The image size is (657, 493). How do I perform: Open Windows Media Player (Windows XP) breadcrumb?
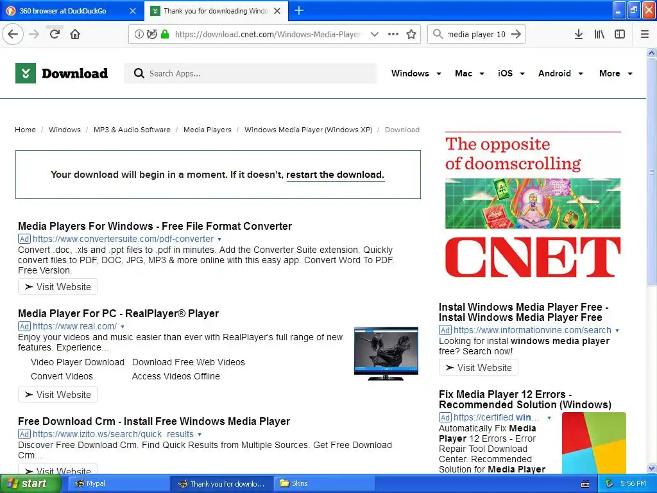click(309, 130)
